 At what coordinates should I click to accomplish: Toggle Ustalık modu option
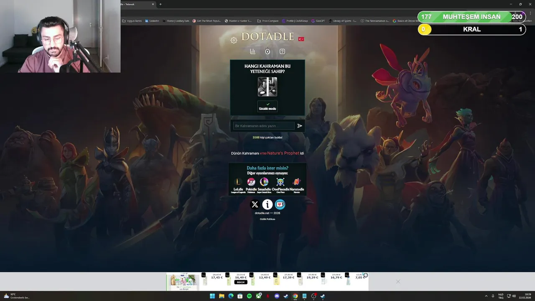tap(267, 106)
